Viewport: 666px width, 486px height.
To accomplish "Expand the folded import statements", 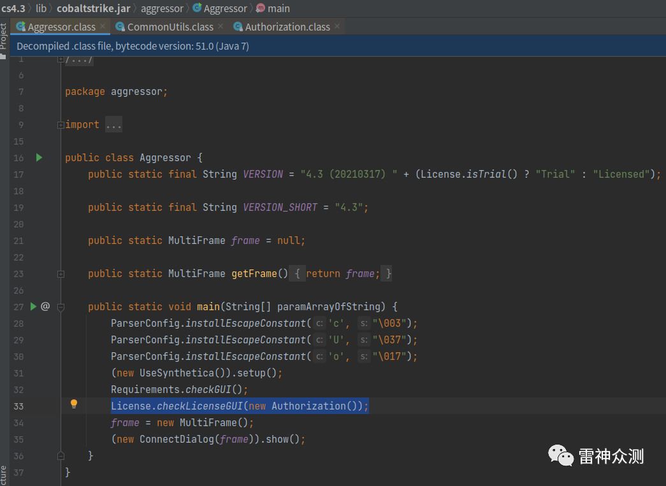I will [x=61, y=125].
